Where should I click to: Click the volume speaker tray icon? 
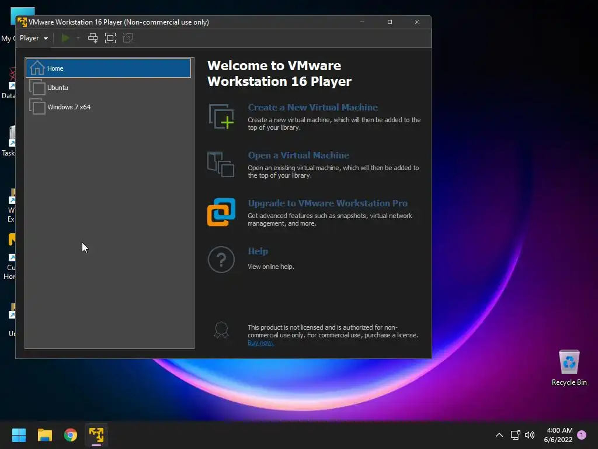coord(530,435)
